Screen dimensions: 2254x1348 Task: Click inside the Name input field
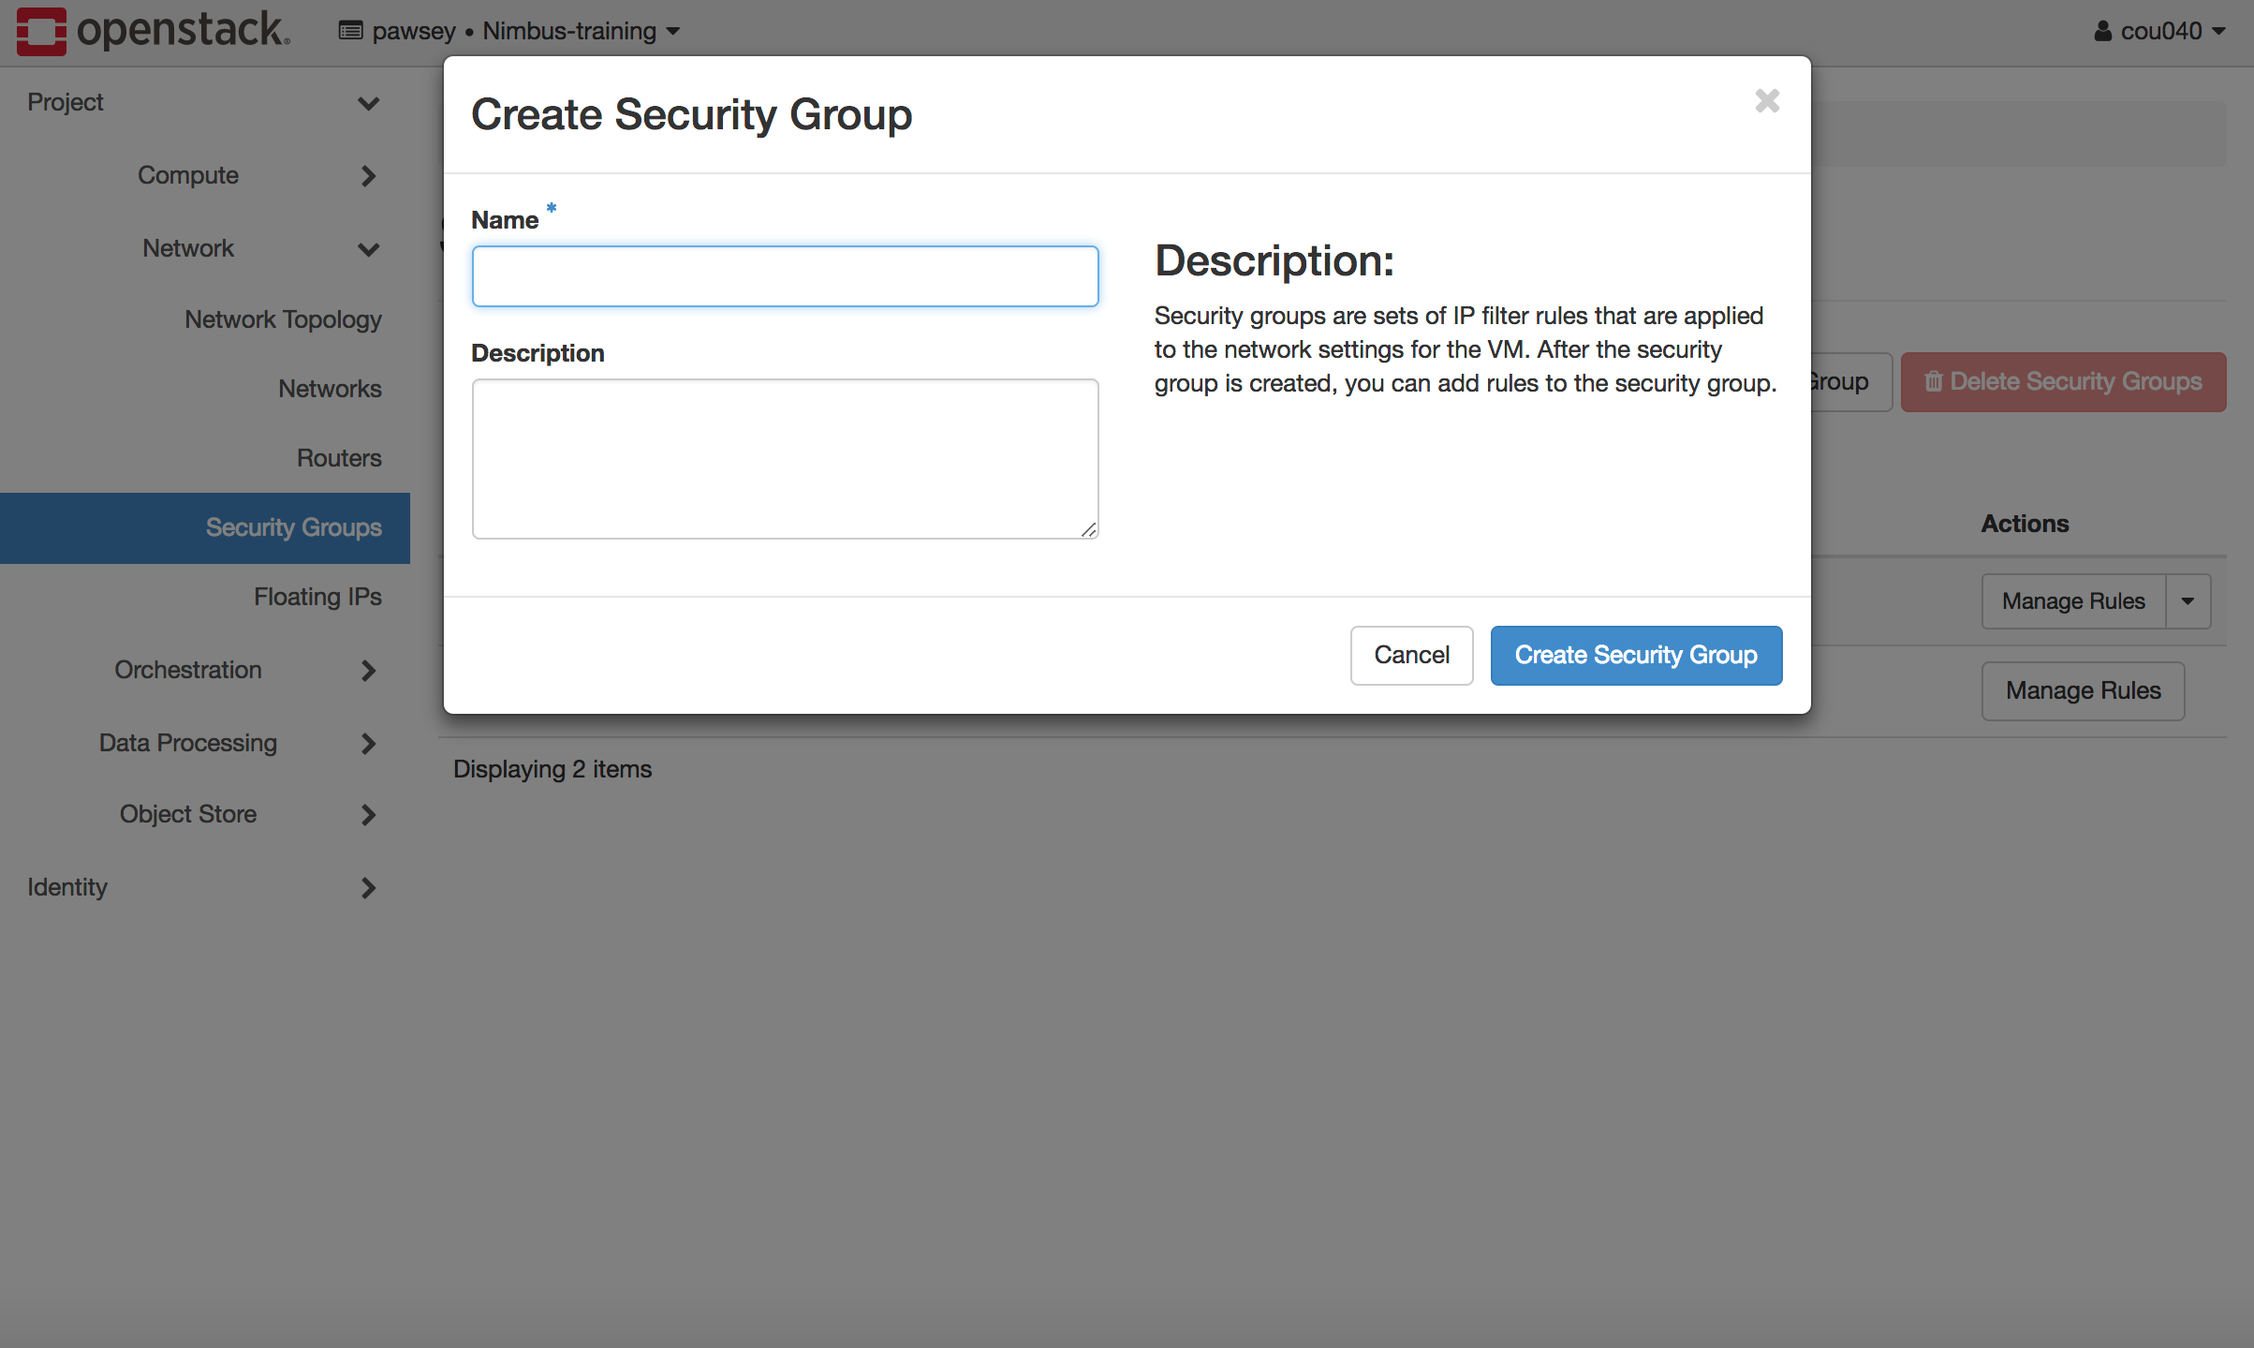click(x=785, y=275)
